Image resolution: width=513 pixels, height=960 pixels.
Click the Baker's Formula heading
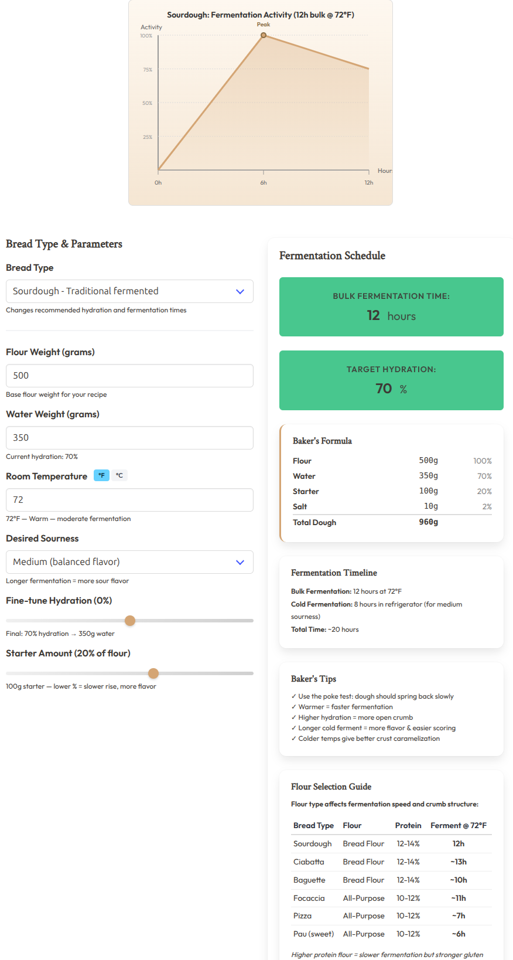pyautogui.click(x=322, y=441)
